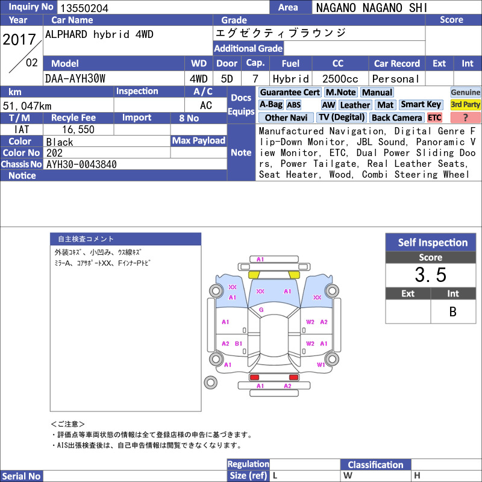Click the A.Bag equipment badge
Screen dimensions: 482x482
pyautogui.click(x=271, y=104)
